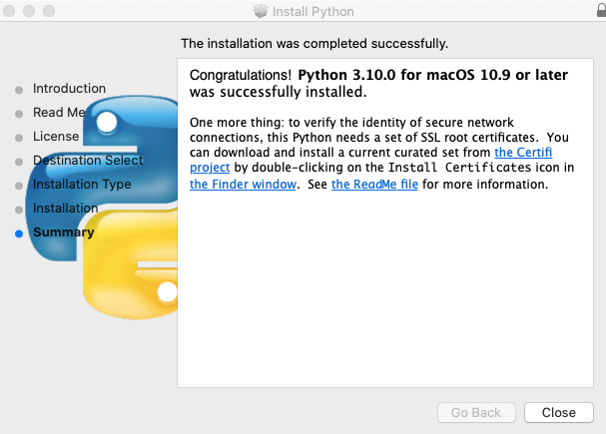This screenshot has height=434, width=606.
Task: Select the Introduction step in sidebar
Action: (69, 89)
